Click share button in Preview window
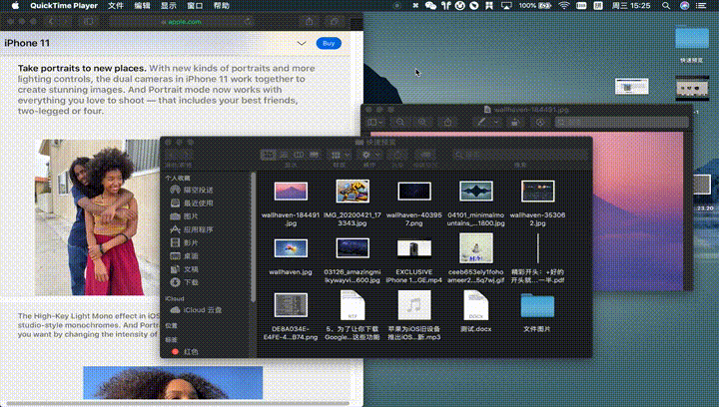719x407 pixels. coord(448,122)
